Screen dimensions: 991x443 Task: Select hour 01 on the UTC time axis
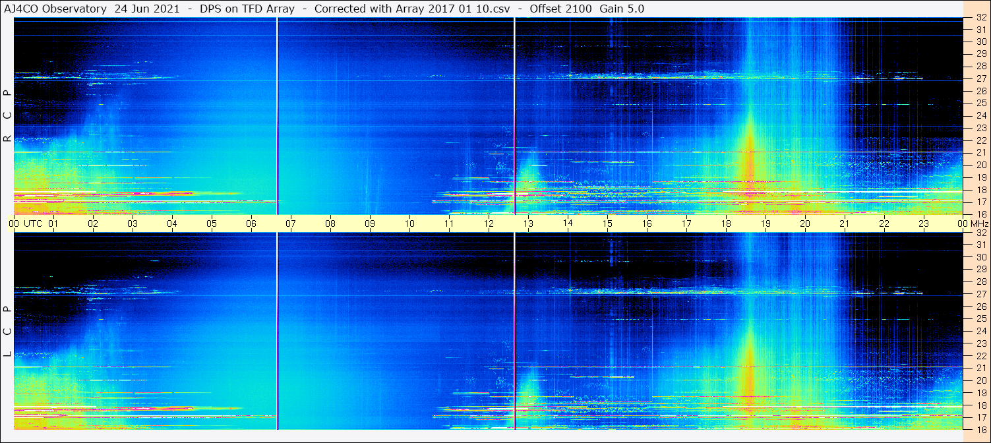[x=53, y=223]
